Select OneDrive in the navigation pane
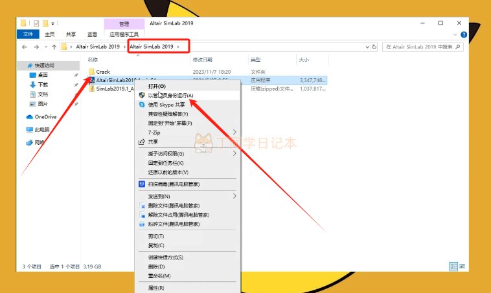 (x=45, y=117)
